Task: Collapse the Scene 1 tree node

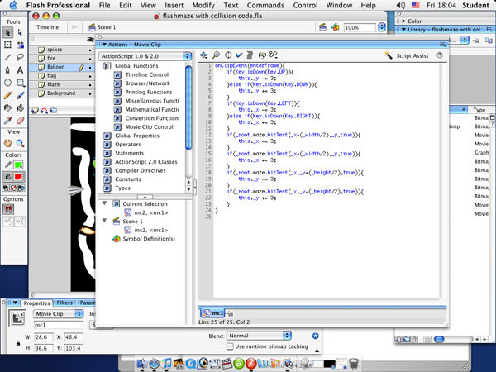Action: (x=104, y=221)
